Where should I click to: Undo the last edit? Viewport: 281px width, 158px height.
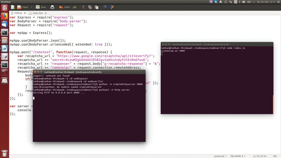coord(64,7)
